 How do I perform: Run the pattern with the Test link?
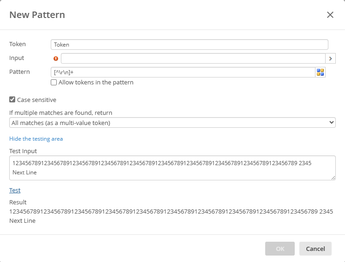(15, 190)
